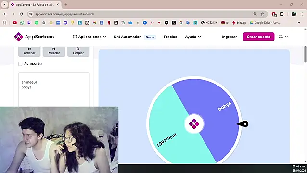Show hidden bookmarks with double chevron
Screen dimensions: 307x173
tap(299, 23)
